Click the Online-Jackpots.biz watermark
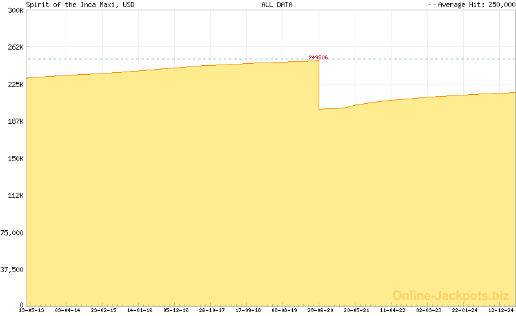 [450, 295]
